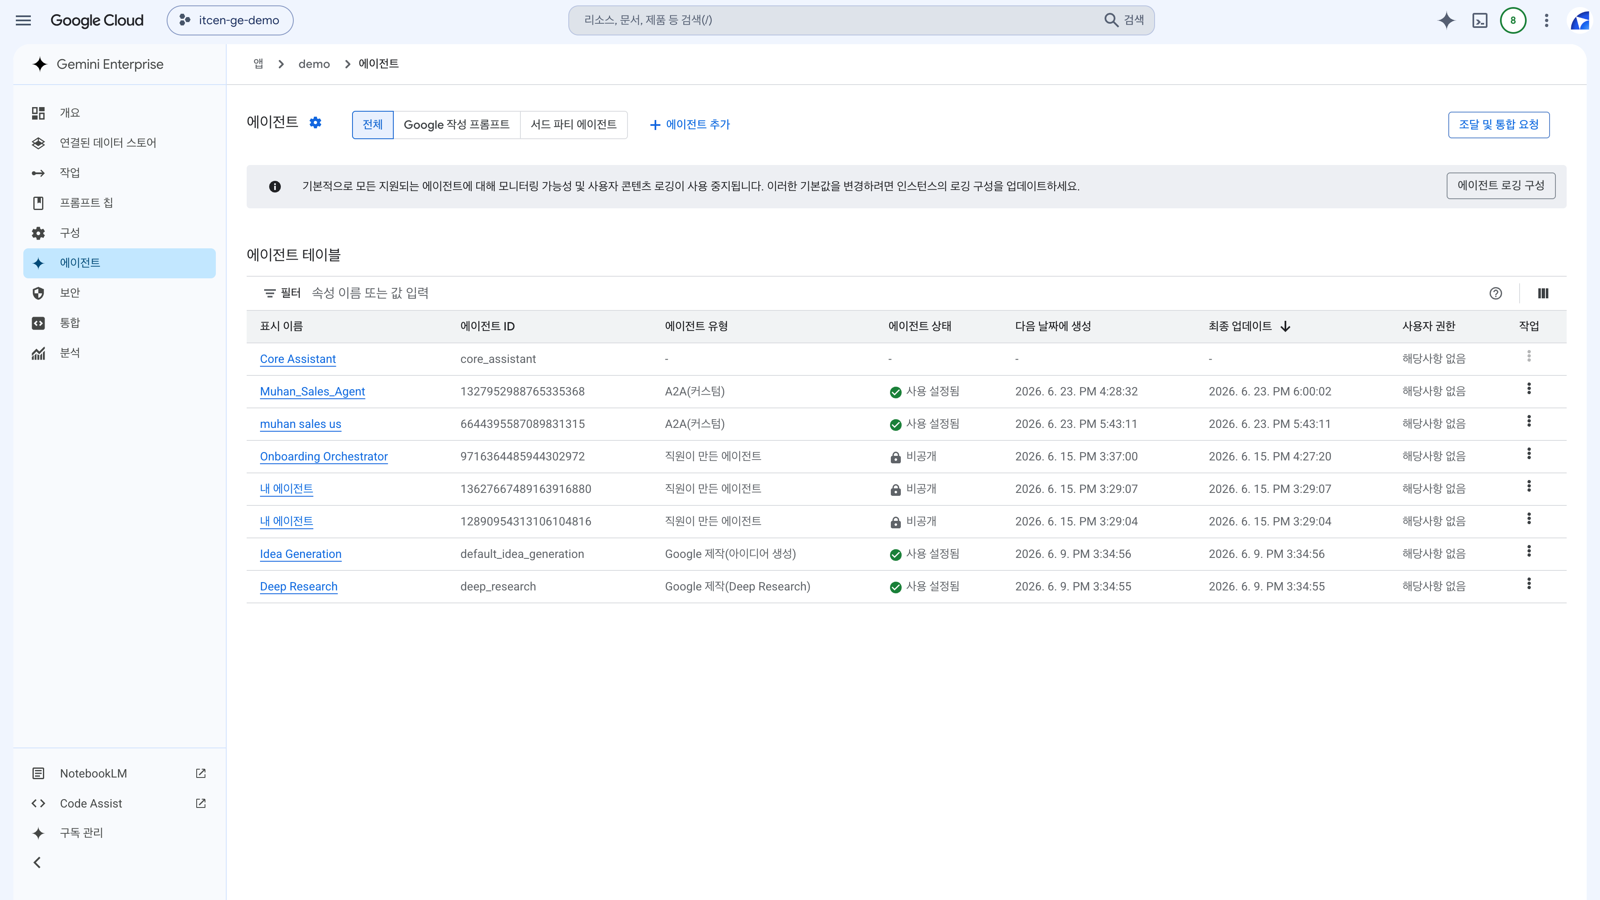This screenshot has width=1600, height=900.
Task: Click the Gemini AI sparkle icon in header
Action: [x=1446, y=20]
